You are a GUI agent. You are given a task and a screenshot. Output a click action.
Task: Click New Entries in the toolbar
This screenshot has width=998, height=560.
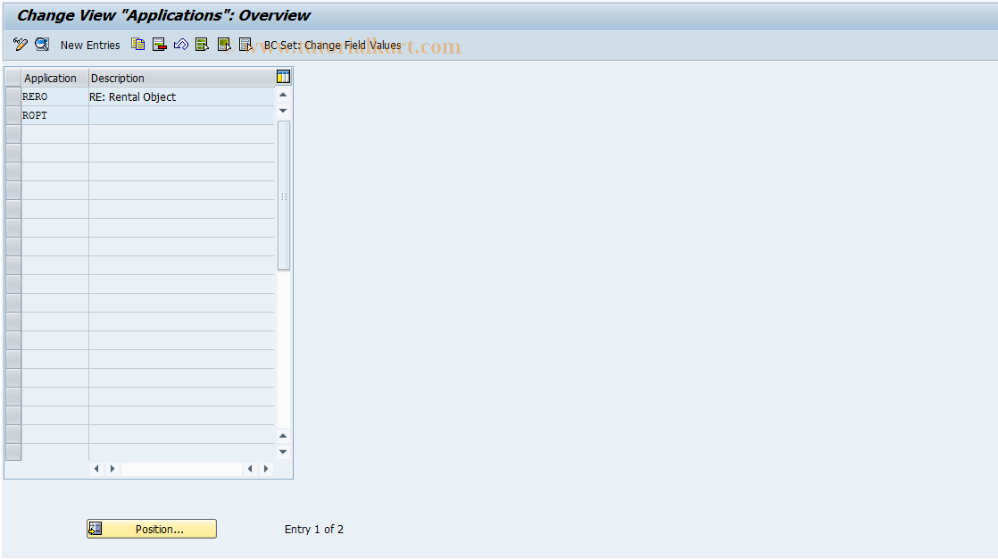click(90, 46)
